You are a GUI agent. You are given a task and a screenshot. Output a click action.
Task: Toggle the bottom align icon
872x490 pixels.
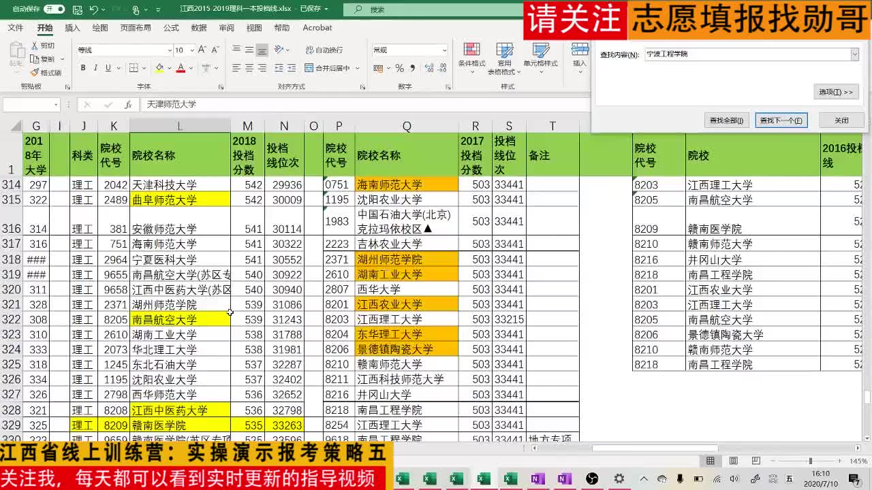point(262,50)
